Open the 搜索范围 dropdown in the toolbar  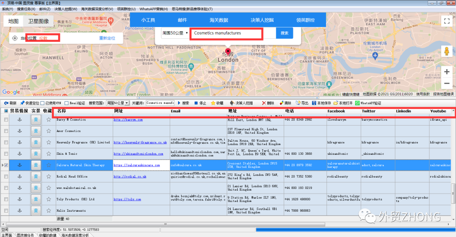click(x=117, y=103)
